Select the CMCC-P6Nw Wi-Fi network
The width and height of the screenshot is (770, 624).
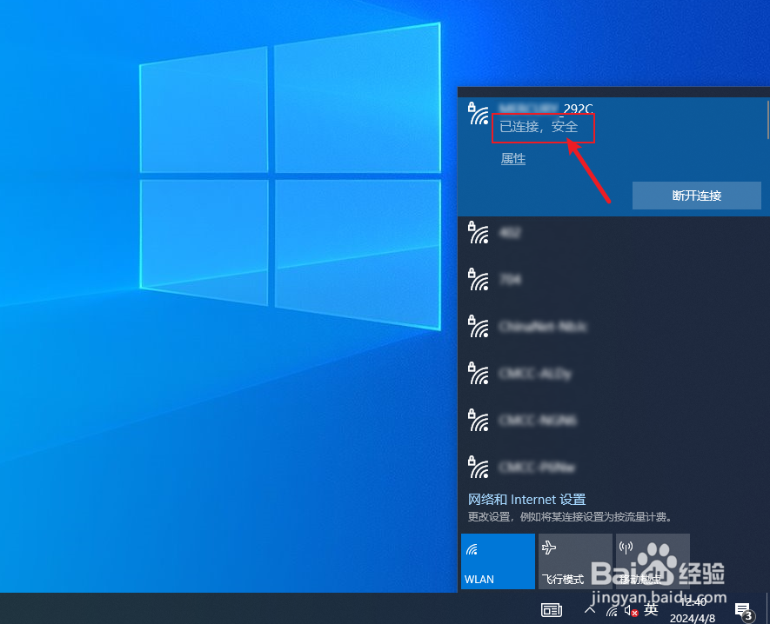(x=614, y=468)
